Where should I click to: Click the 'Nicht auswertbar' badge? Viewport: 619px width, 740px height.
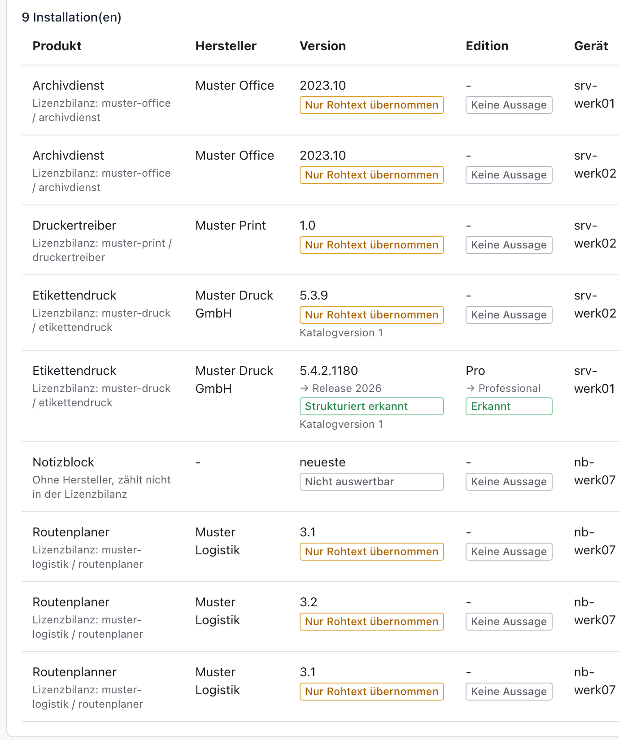(371, 482)
